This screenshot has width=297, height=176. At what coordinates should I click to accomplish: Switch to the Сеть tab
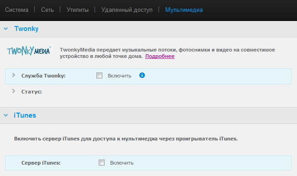48,10
